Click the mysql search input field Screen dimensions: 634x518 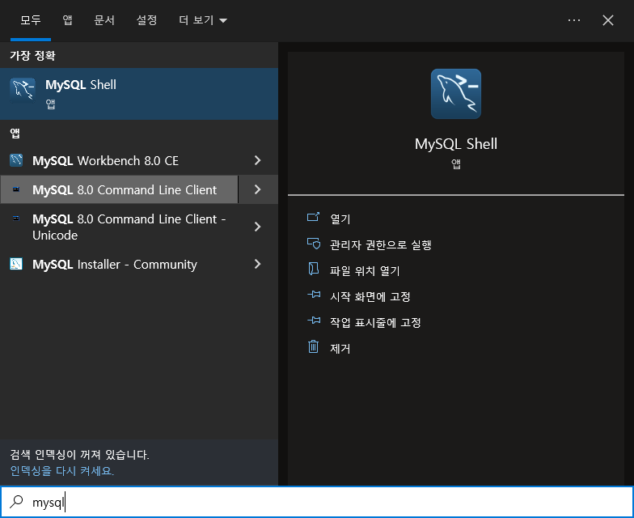click(x=317, y=502)
